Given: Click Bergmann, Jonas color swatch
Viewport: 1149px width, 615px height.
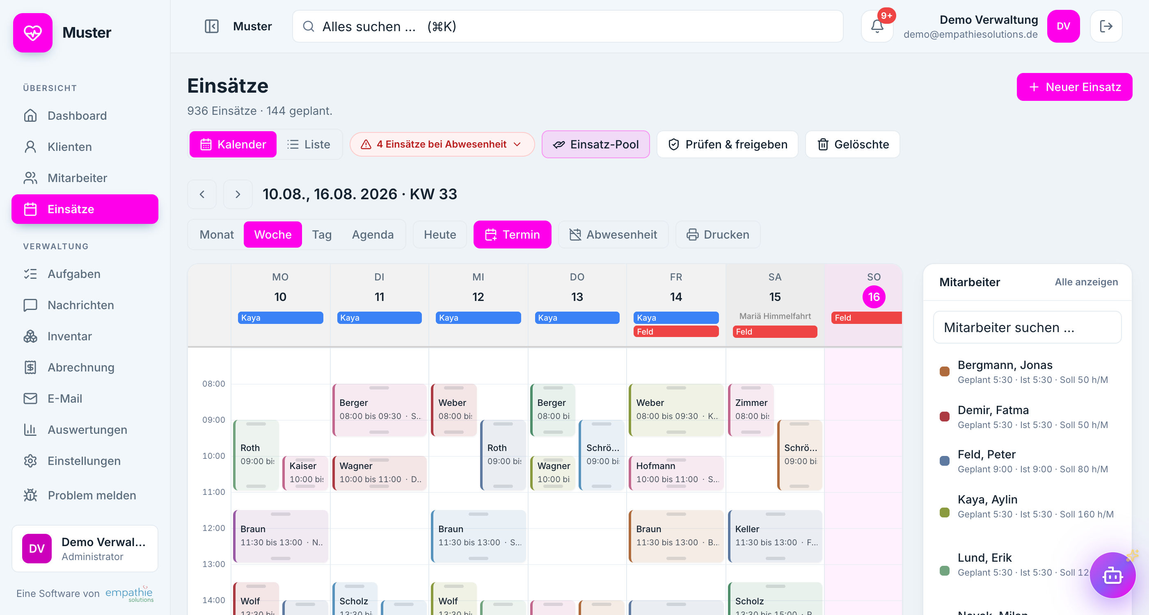Looking at the screenshot, I should pyautogui.click(x=944, y=372).
